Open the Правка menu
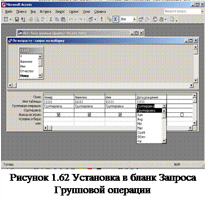Screen dimensions: 206x204 [21, 11]
